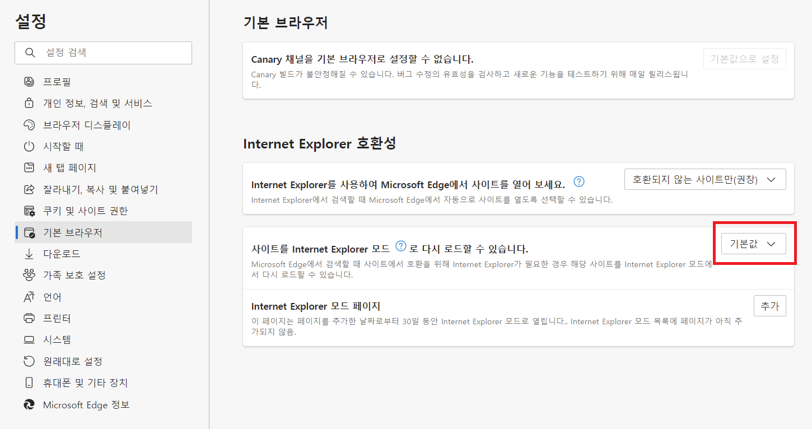Open 시스템 settings section
The height and width of the screenshot is (429, 812).
tap(103, 340)
